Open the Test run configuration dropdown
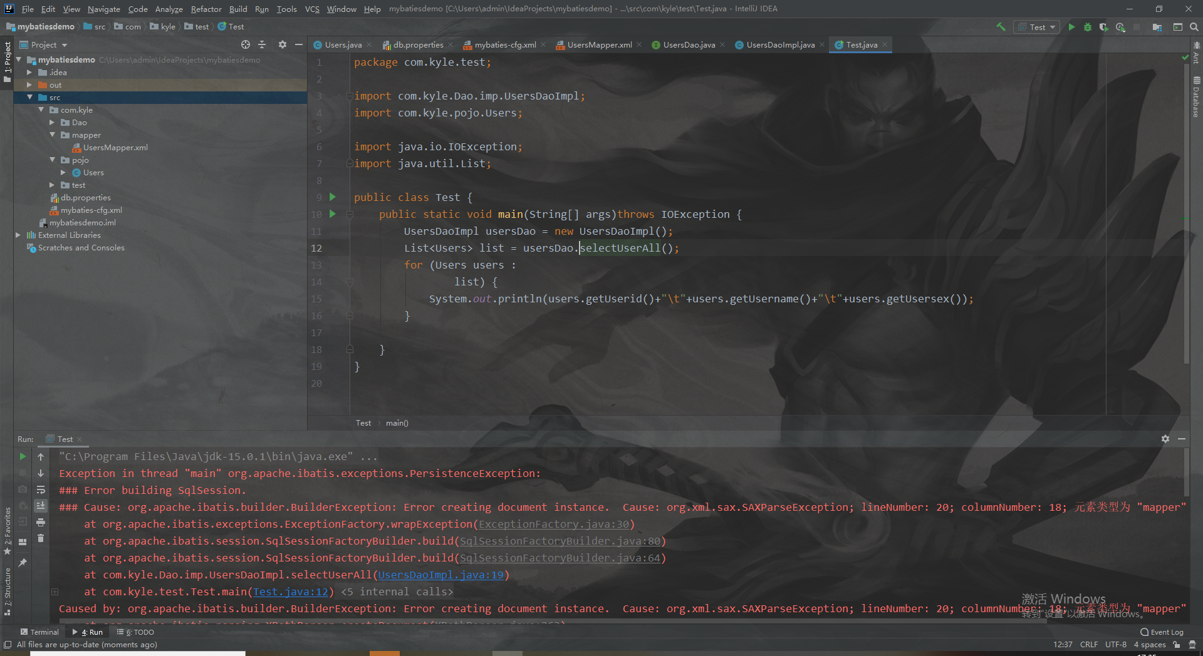Viewport: 1203px width, 656px height. [1037, 27]
